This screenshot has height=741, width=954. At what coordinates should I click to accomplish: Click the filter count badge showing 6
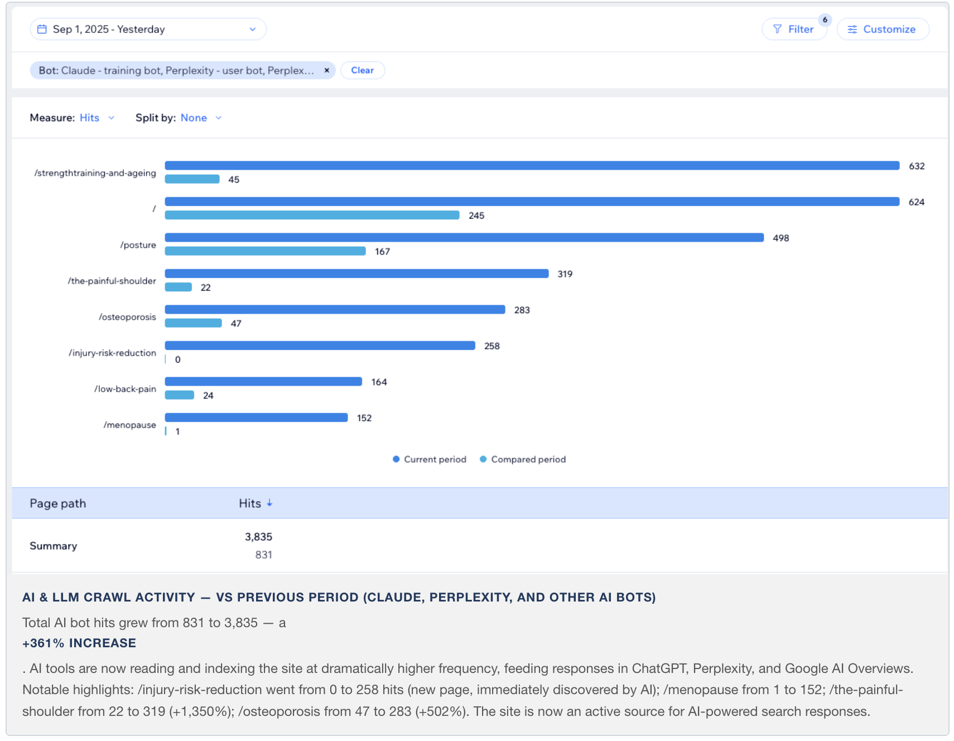tap(825, 20)
